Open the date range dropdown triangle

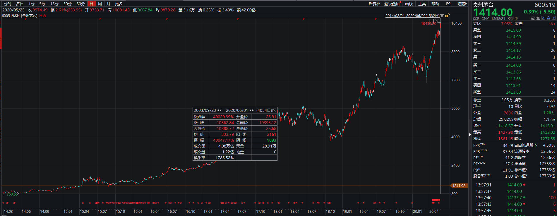(x=442, y=16)
